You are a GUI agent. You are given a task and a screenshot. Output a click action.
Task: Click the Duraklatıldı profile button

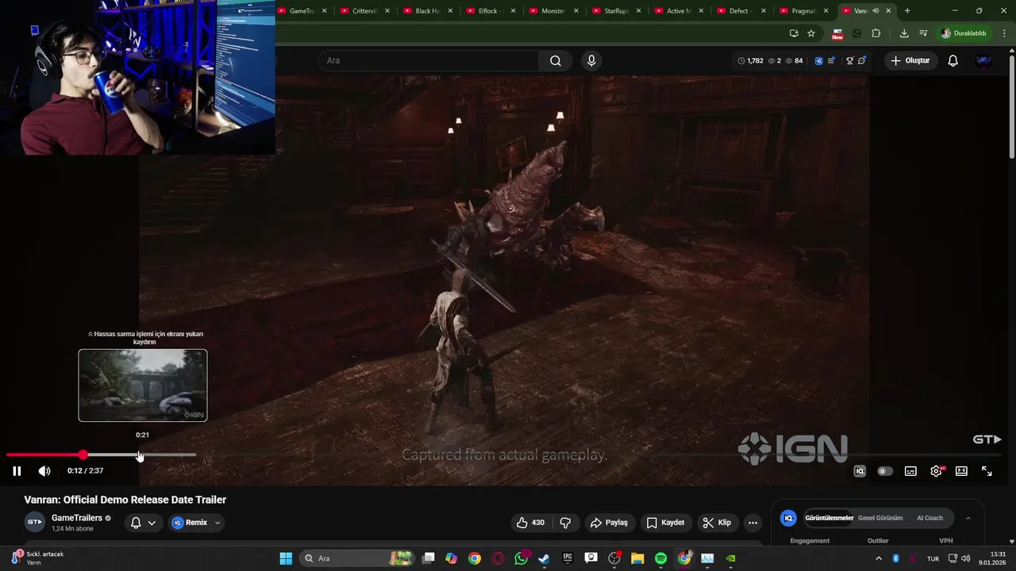click(963, 33)
